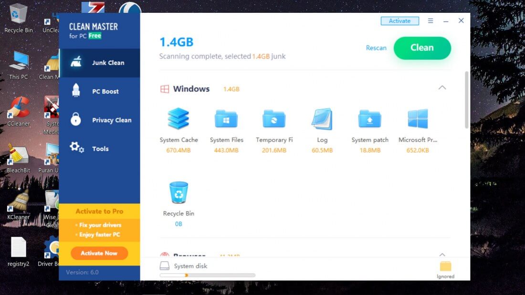525x295 pixels.
Task: Click the 201.6MB temporary files size
Action: click(274, 151)
